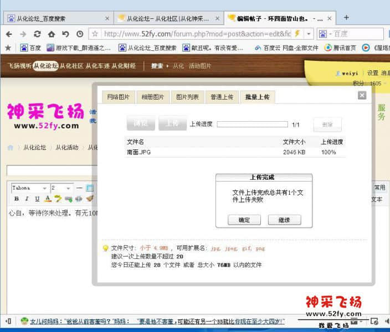Click the browser home icon

[x=51, y=34]
